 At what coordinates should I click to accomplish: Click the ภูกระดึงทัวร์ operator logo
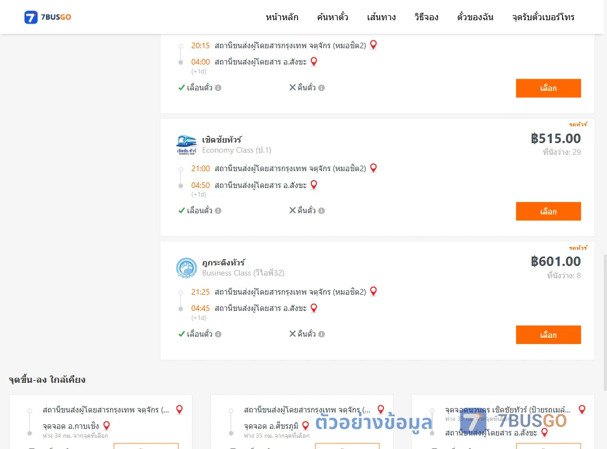pos(186,268)
